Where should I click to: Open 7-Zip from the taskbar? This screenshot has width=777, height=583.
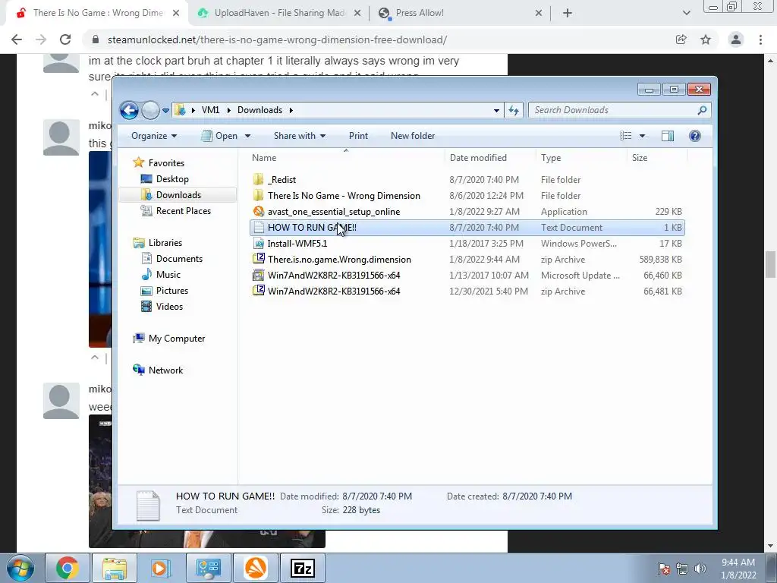coord(303,568)
